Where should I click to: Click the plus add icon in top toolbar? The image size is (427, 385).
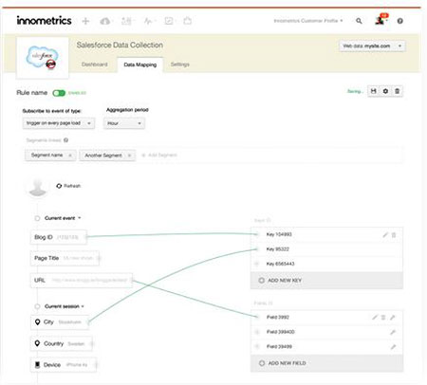pos(85,21)
